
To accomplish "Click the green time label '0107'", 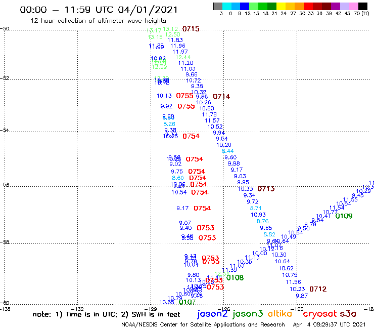I will click(x=187, y=302).
